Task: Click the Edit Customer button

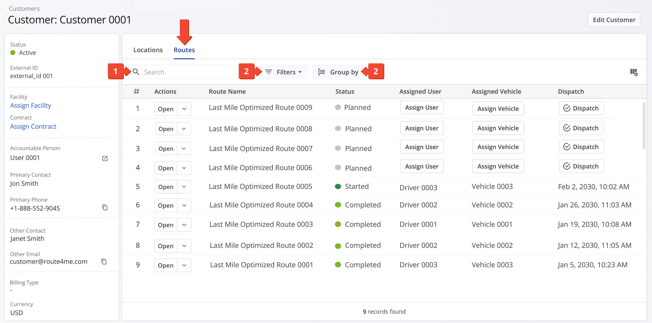Action: (x=614, y=20)
